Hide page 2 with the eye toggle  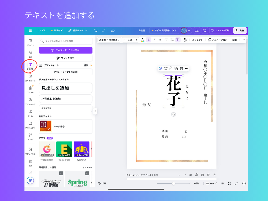[x=191, y=175]
